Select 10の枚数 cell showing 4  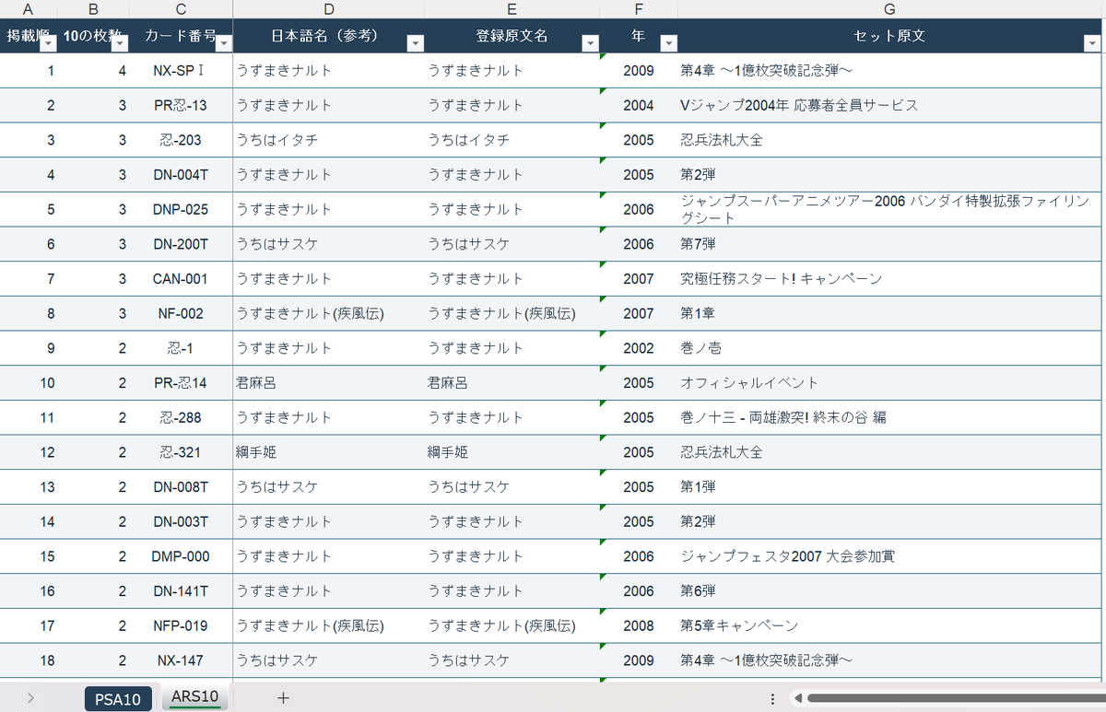tap(93, 71)
